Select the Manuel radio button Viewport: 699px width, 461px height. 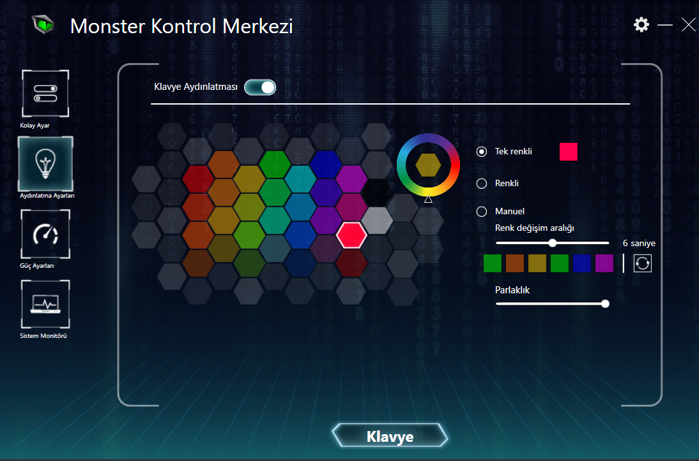482,211
